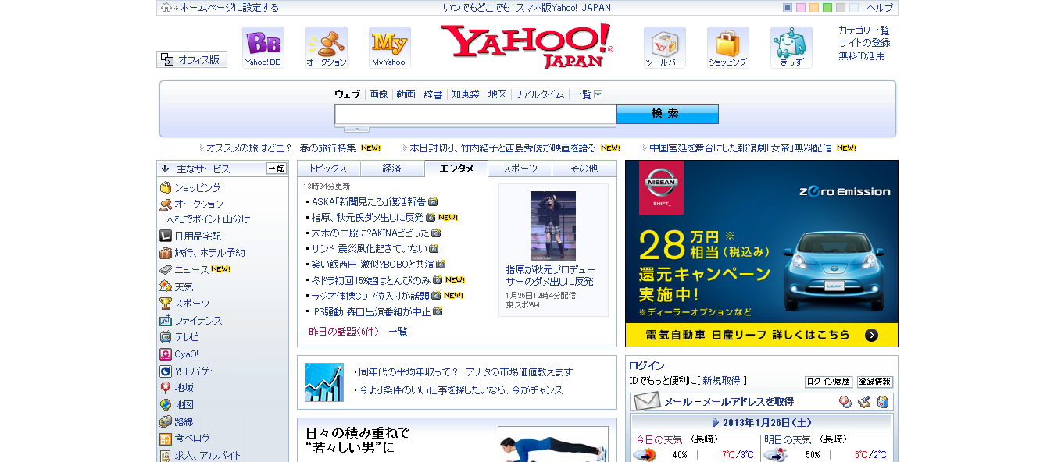Image resolution: width=1054 pixels, height=462 pixels.
Task: Select the gray theme swatch
Action: (841, 8)
